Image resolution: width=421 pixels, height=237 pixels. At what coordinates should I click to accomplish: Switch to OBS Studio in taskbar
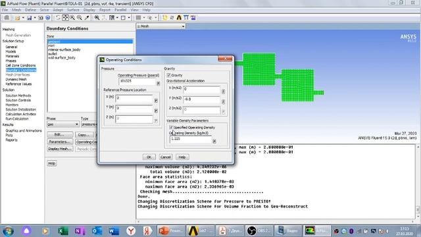pyautogui.click(x=259, y=231)
